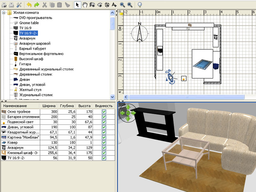Click the Zoom in magnifier
Viewport: 256px width, 192px height.
point(130,5)
